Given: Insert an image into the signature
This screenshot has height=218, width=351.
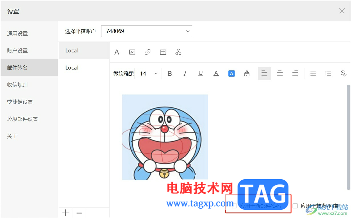Looking at the screenshot, I should (132, 52).
